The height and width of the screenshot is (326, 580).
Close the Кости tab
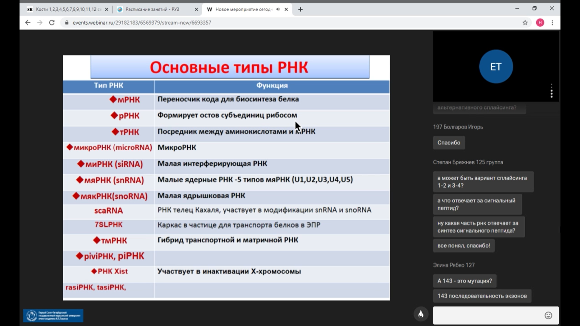106,9
